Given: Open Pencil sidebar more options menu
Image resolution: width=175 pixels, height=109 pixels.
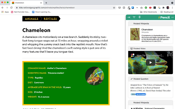Looking at the screenshot, I should click(173, 17).
